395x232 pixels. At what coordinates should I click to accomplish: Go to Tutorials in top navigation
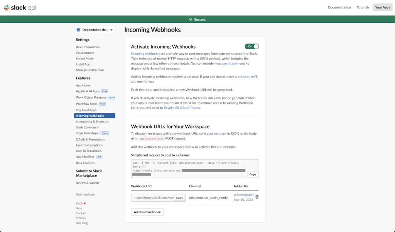click(363, 7)
